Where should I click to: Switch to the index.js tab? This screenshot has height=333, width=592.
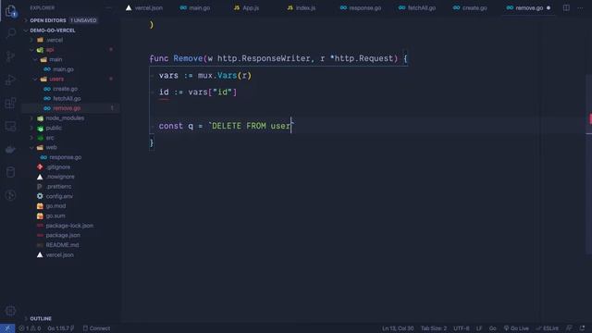(302, 8)
